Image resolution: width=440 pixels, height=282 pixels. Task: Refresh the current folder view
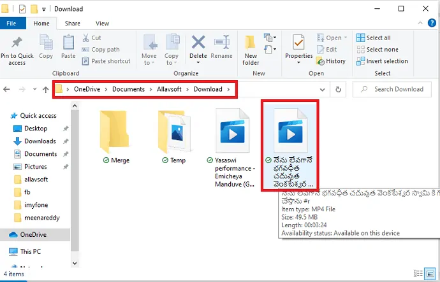click(338, 90)
